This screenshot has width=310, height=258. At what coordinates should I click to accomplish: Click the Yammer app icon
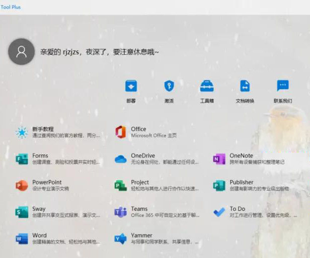pos(121,239)
